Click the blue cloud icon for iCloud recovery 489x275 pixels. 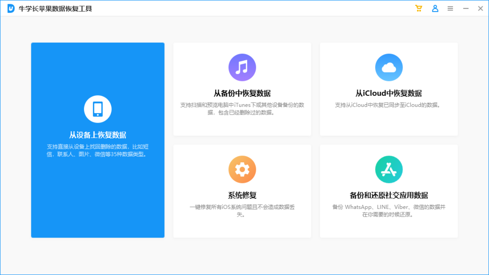389,67
